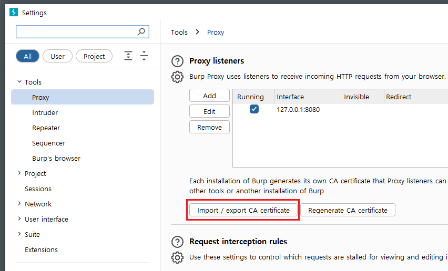Viewport: 448px width, 271px height.
Task: Click the Interface column header
Action: 308,97
